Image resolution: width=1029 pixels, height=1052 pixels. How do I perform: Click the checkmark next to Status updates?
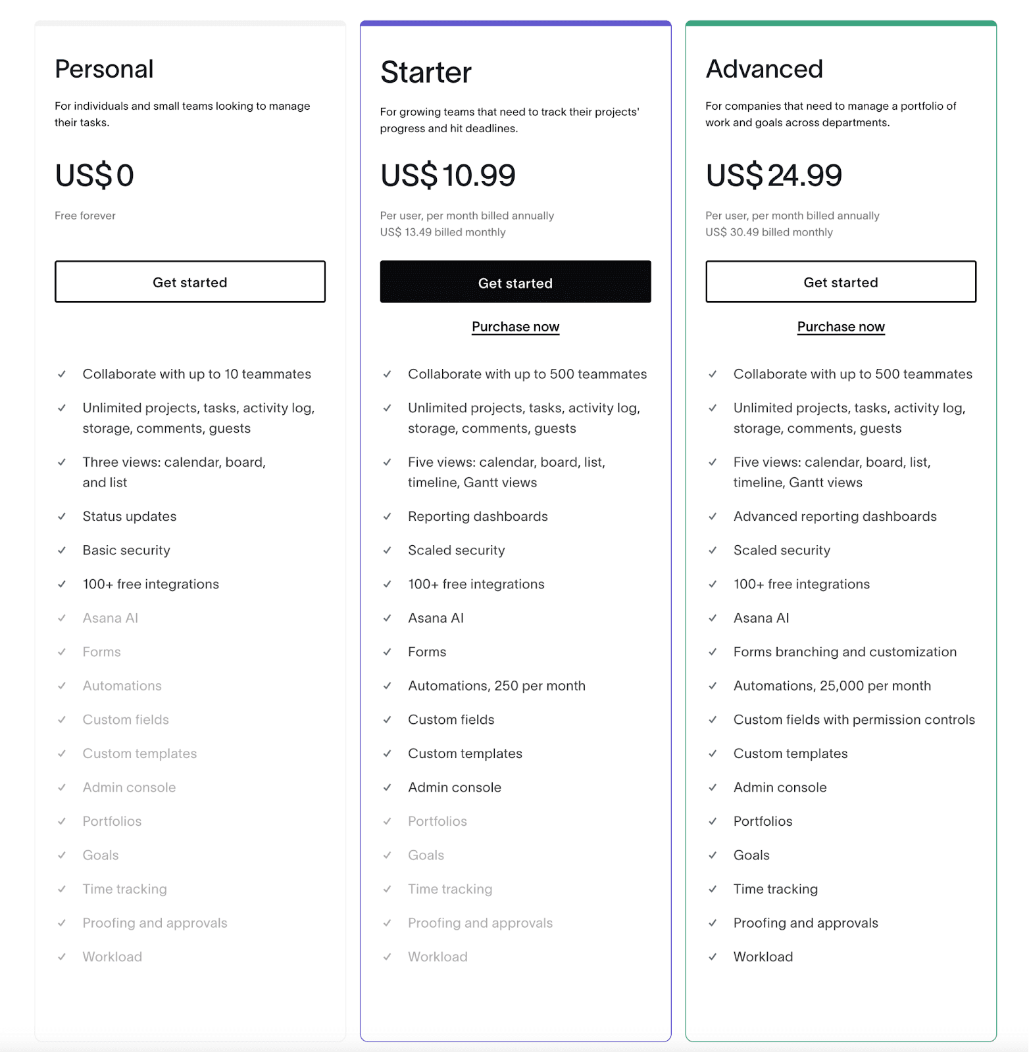pyautogui.click(x=62, y=516)
